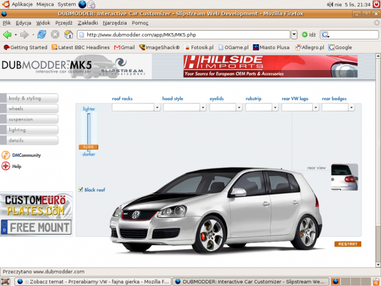This screenshot has width=381, height=286.
Task: Launch the web browser globe panel icon
Action: pyautogui.click(x=82, y=4)
